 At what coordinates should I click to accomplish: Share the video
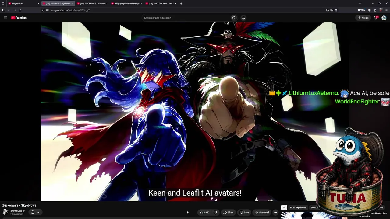tap(228, 213)
